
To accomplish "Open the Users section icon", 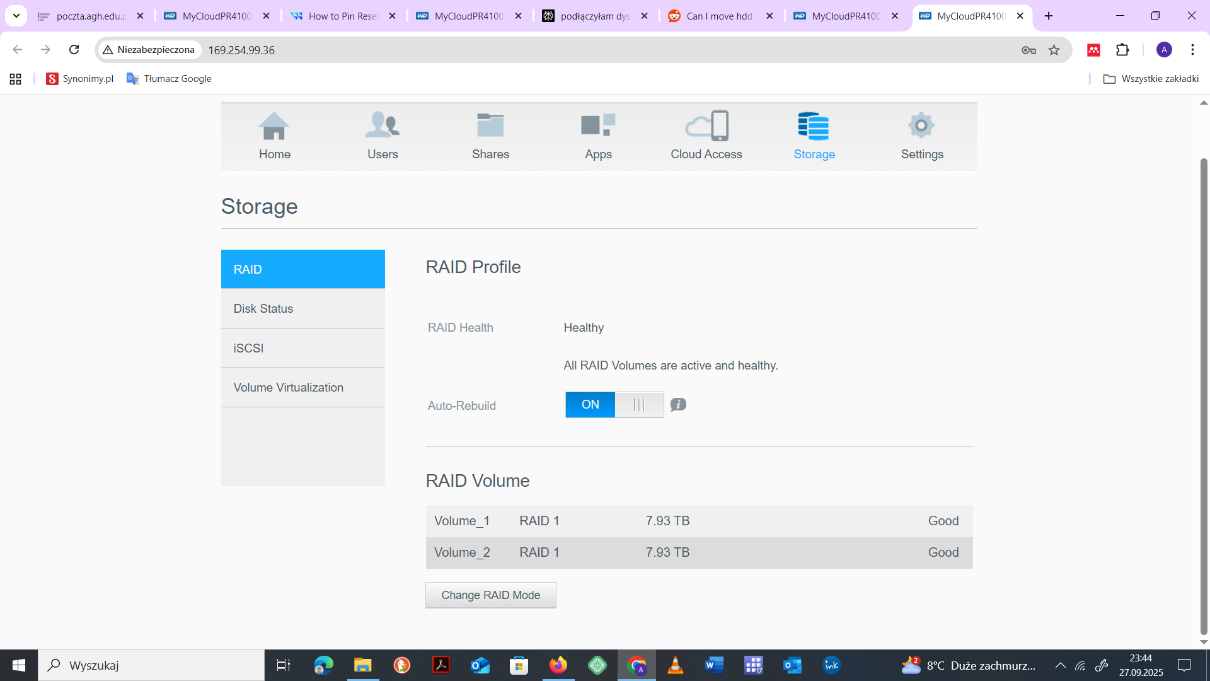I will 383,125.
